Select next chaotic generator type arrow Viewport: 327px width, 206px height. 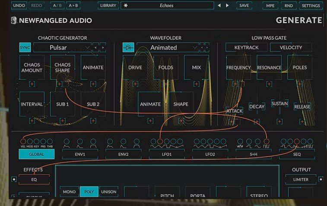point(103,48)
